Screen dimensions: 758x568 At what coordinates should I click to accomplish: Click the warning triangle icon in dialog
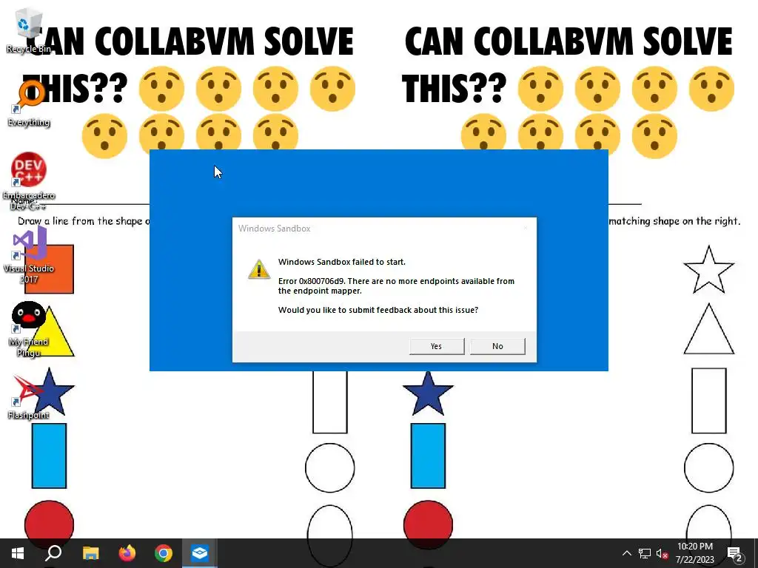click(259, 269)
